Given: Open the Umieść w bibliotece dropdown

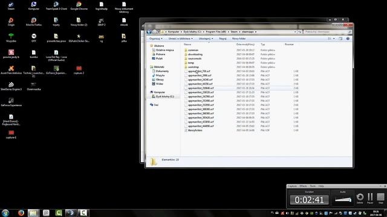Looking at the screenshot, I should coord(180,39).
